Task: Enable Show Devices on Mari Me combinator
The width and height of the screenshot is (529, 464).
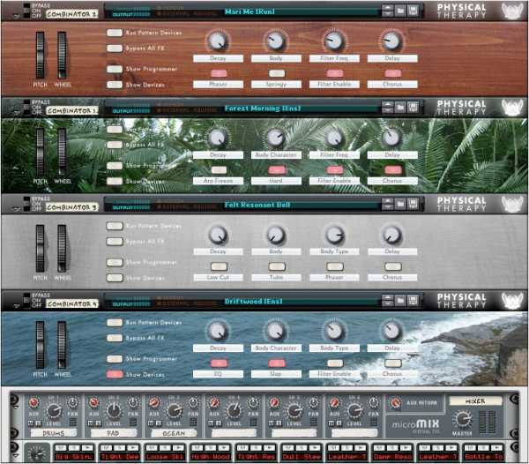Action: pos(115,85)
